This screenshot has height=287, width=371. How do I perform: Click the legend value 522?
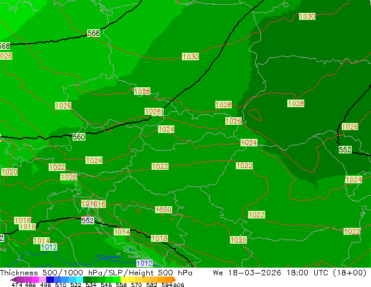[x=75, y=285]
